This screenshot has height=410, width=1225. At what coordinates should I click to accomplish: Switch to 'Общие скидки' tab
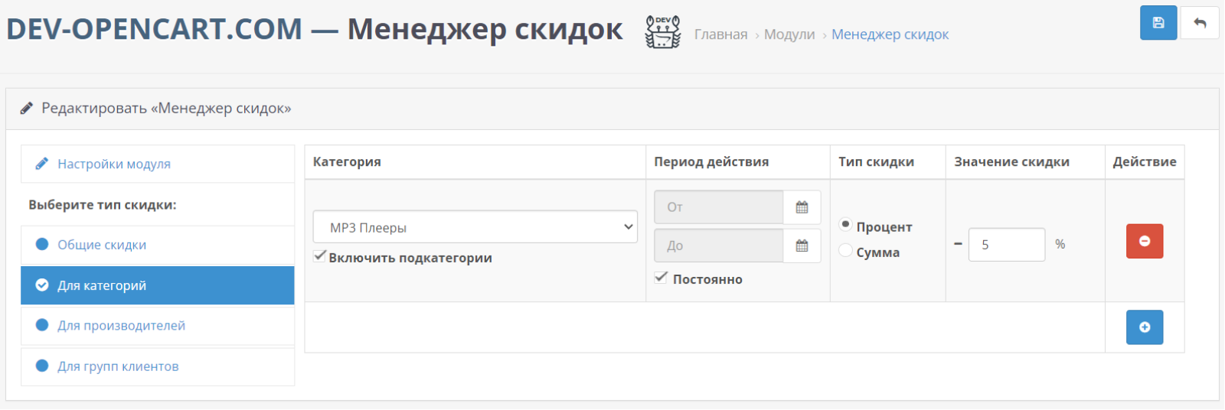click(x=158, y=245)
